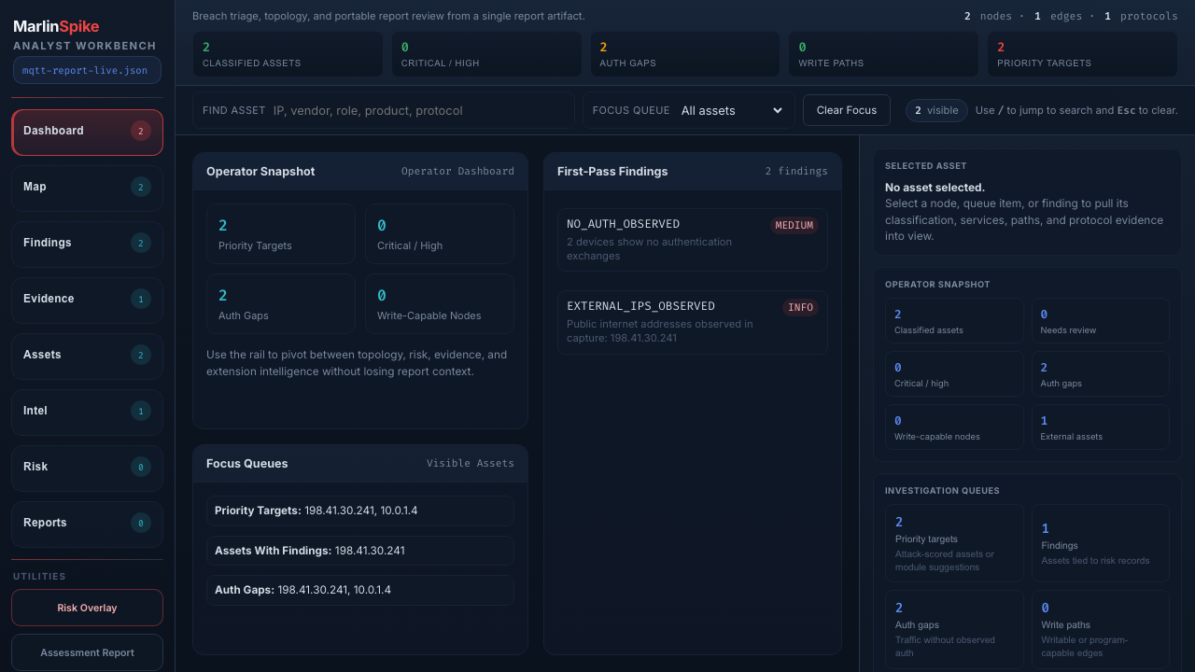Open the Assessment Report utility
Image resolution: width=1195 pixels, height=672 pixels.
click(87, 652)
